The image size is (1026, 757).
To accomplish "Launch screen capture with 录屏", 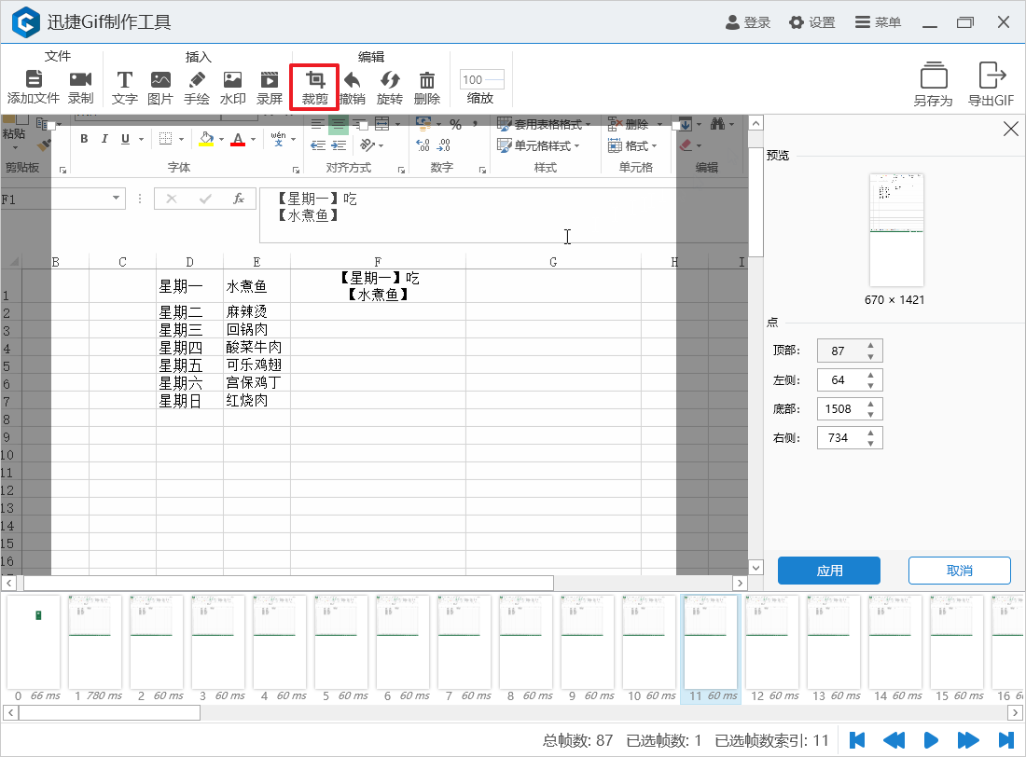I will (x=268, y=87).
